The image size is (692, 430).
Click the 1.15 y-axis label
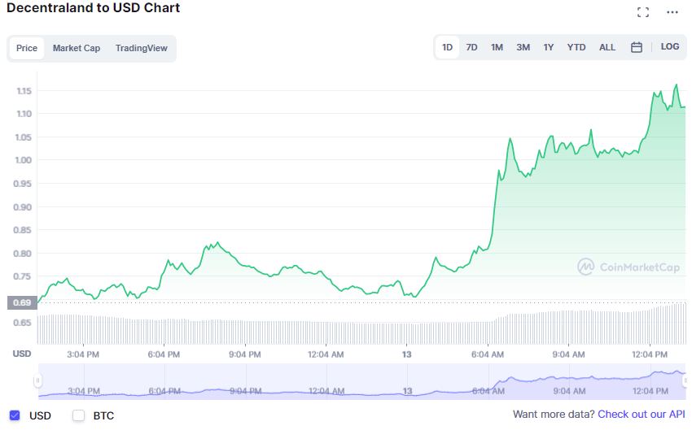[24, 91]
